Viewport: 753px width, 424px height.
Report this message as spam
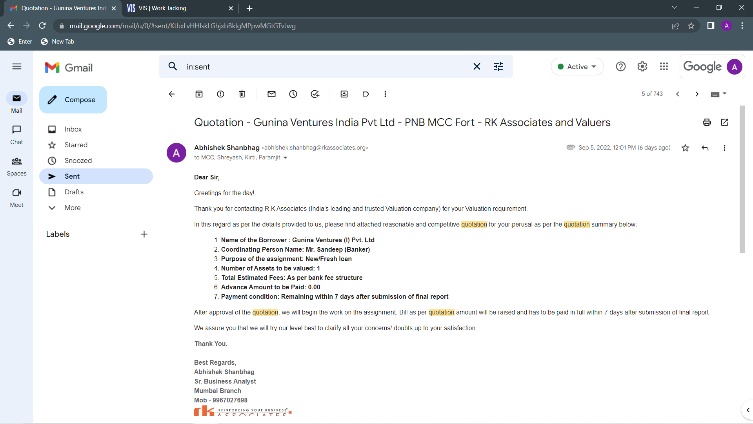click(x=220, y=94)
